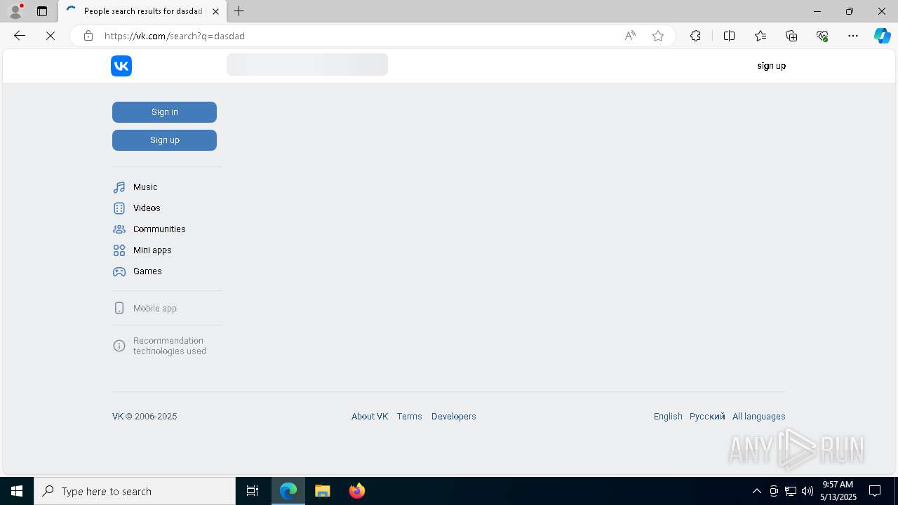Add page to favorites star icon

[x=658, y=36]
